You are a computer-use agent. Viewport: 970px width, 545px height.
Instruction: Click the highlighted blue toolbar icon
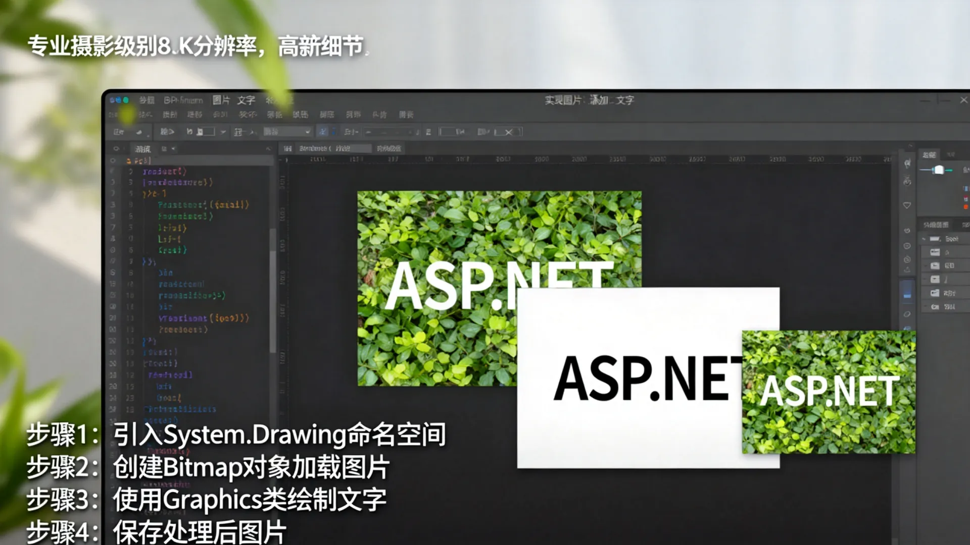point(322,132)
